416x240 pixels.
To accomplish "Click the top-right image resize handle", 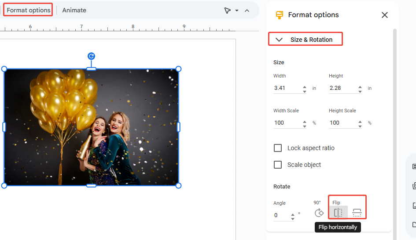I will coord(179,69).
